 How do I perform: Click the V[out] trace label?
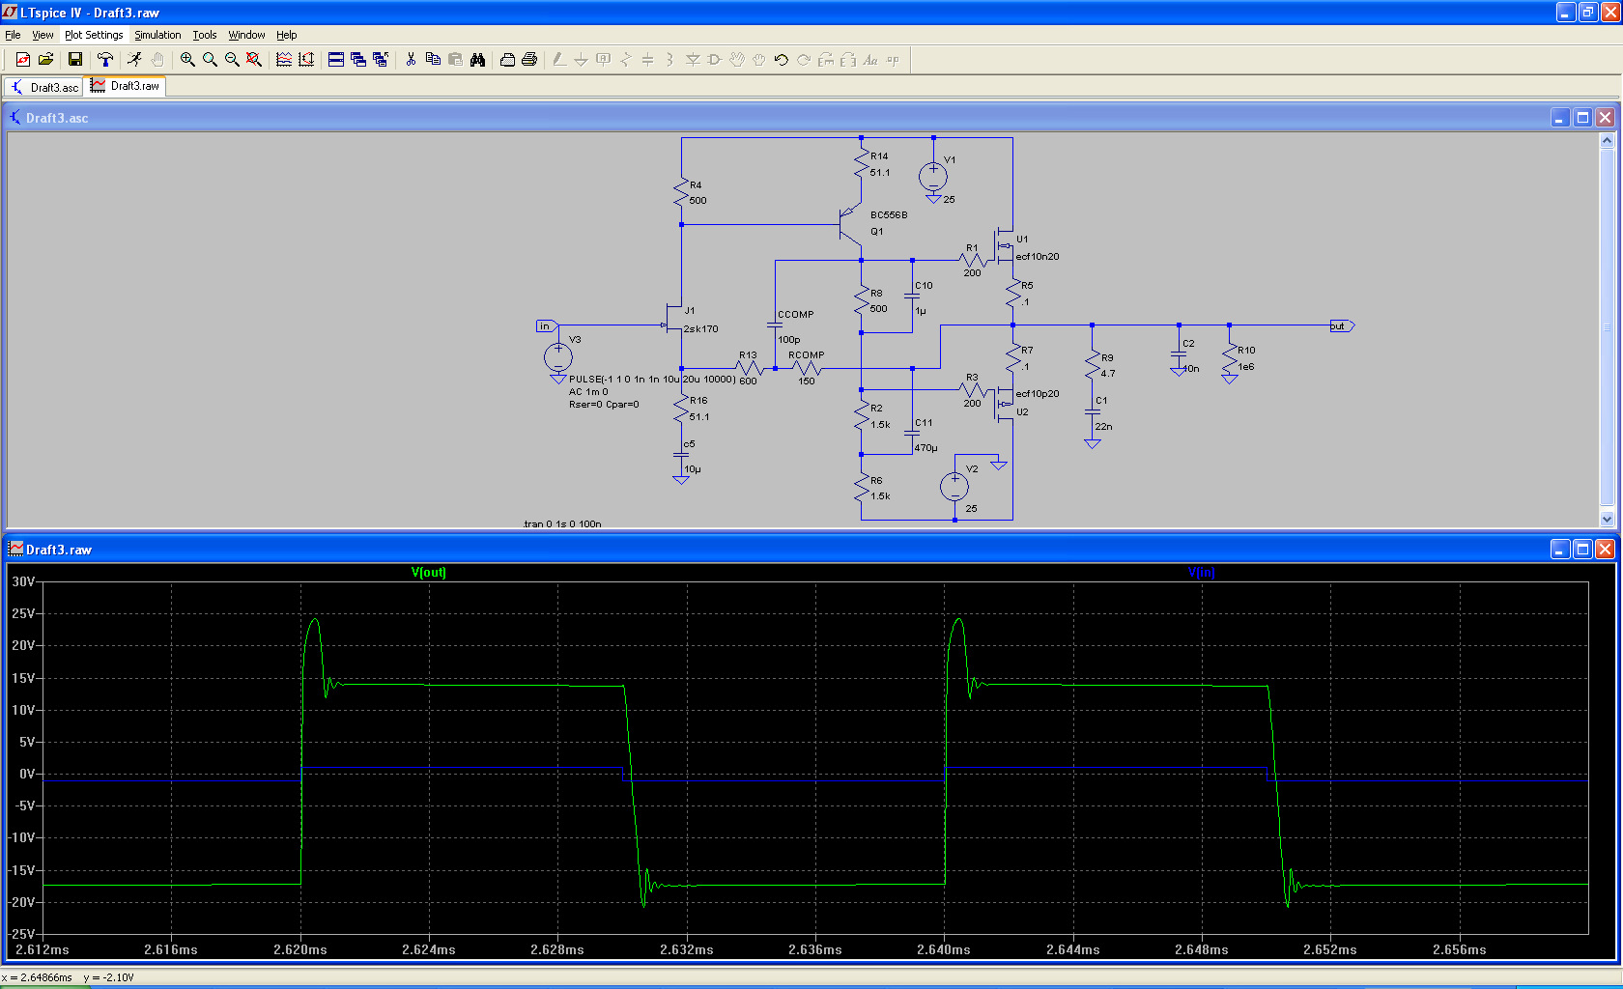pyautogui.click(x=429, y=573)
